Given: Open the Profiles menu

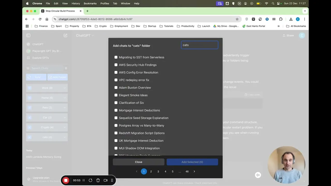Looking at the screenshot, I should pos(105,3).
